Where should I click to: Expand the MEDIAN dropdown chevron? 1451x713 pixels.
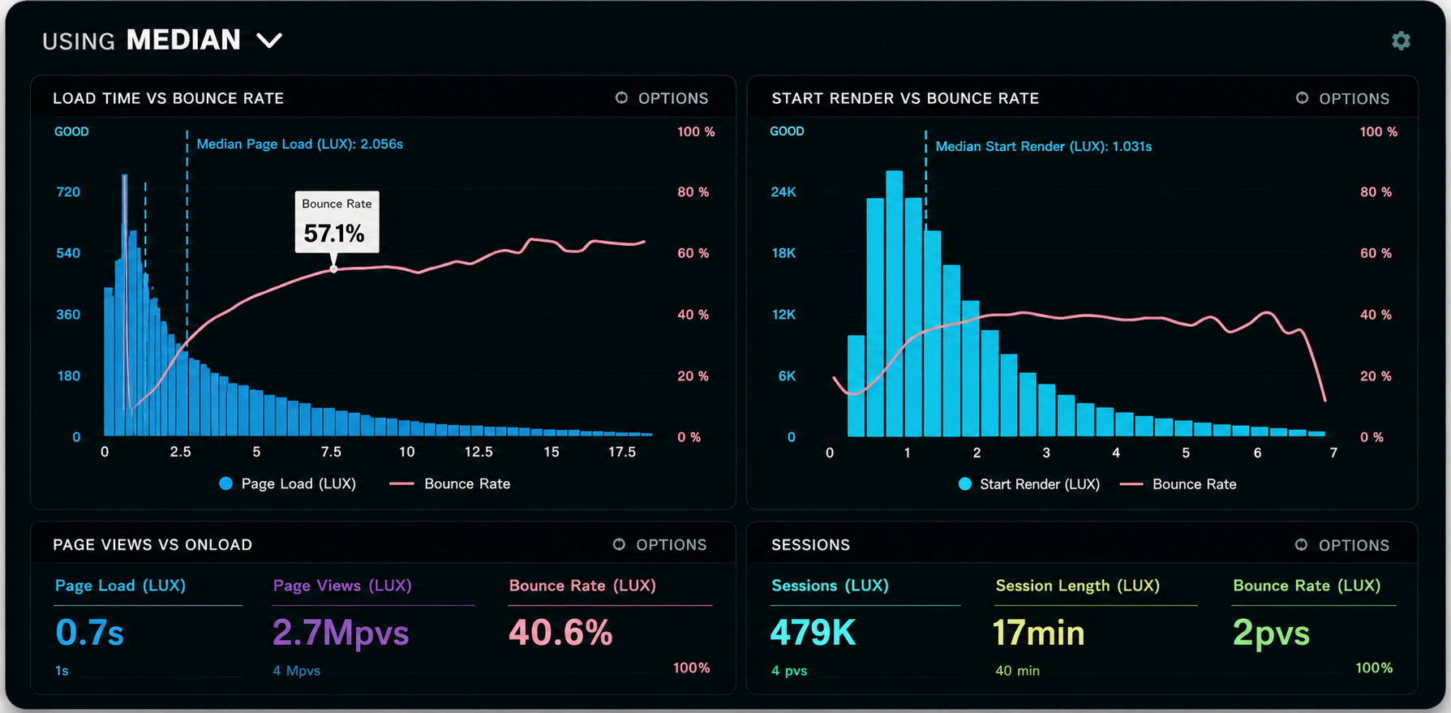pos(269,41)
